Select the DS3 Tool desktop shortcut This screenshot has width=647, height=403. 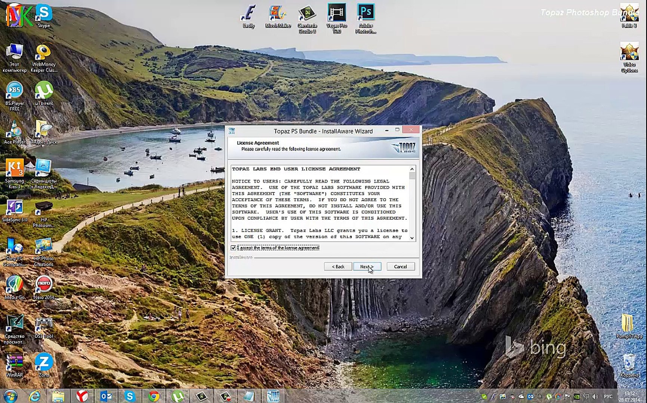(44, 327)
